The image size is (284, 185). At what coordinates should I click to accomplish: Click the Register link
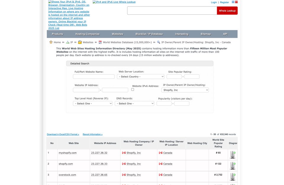(x=225, y=2)
